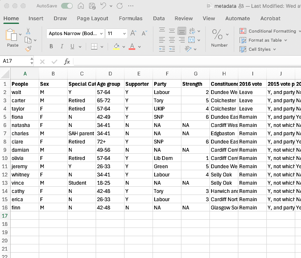
Task: Click the Cut scissors icon
Action: (28, 31)
